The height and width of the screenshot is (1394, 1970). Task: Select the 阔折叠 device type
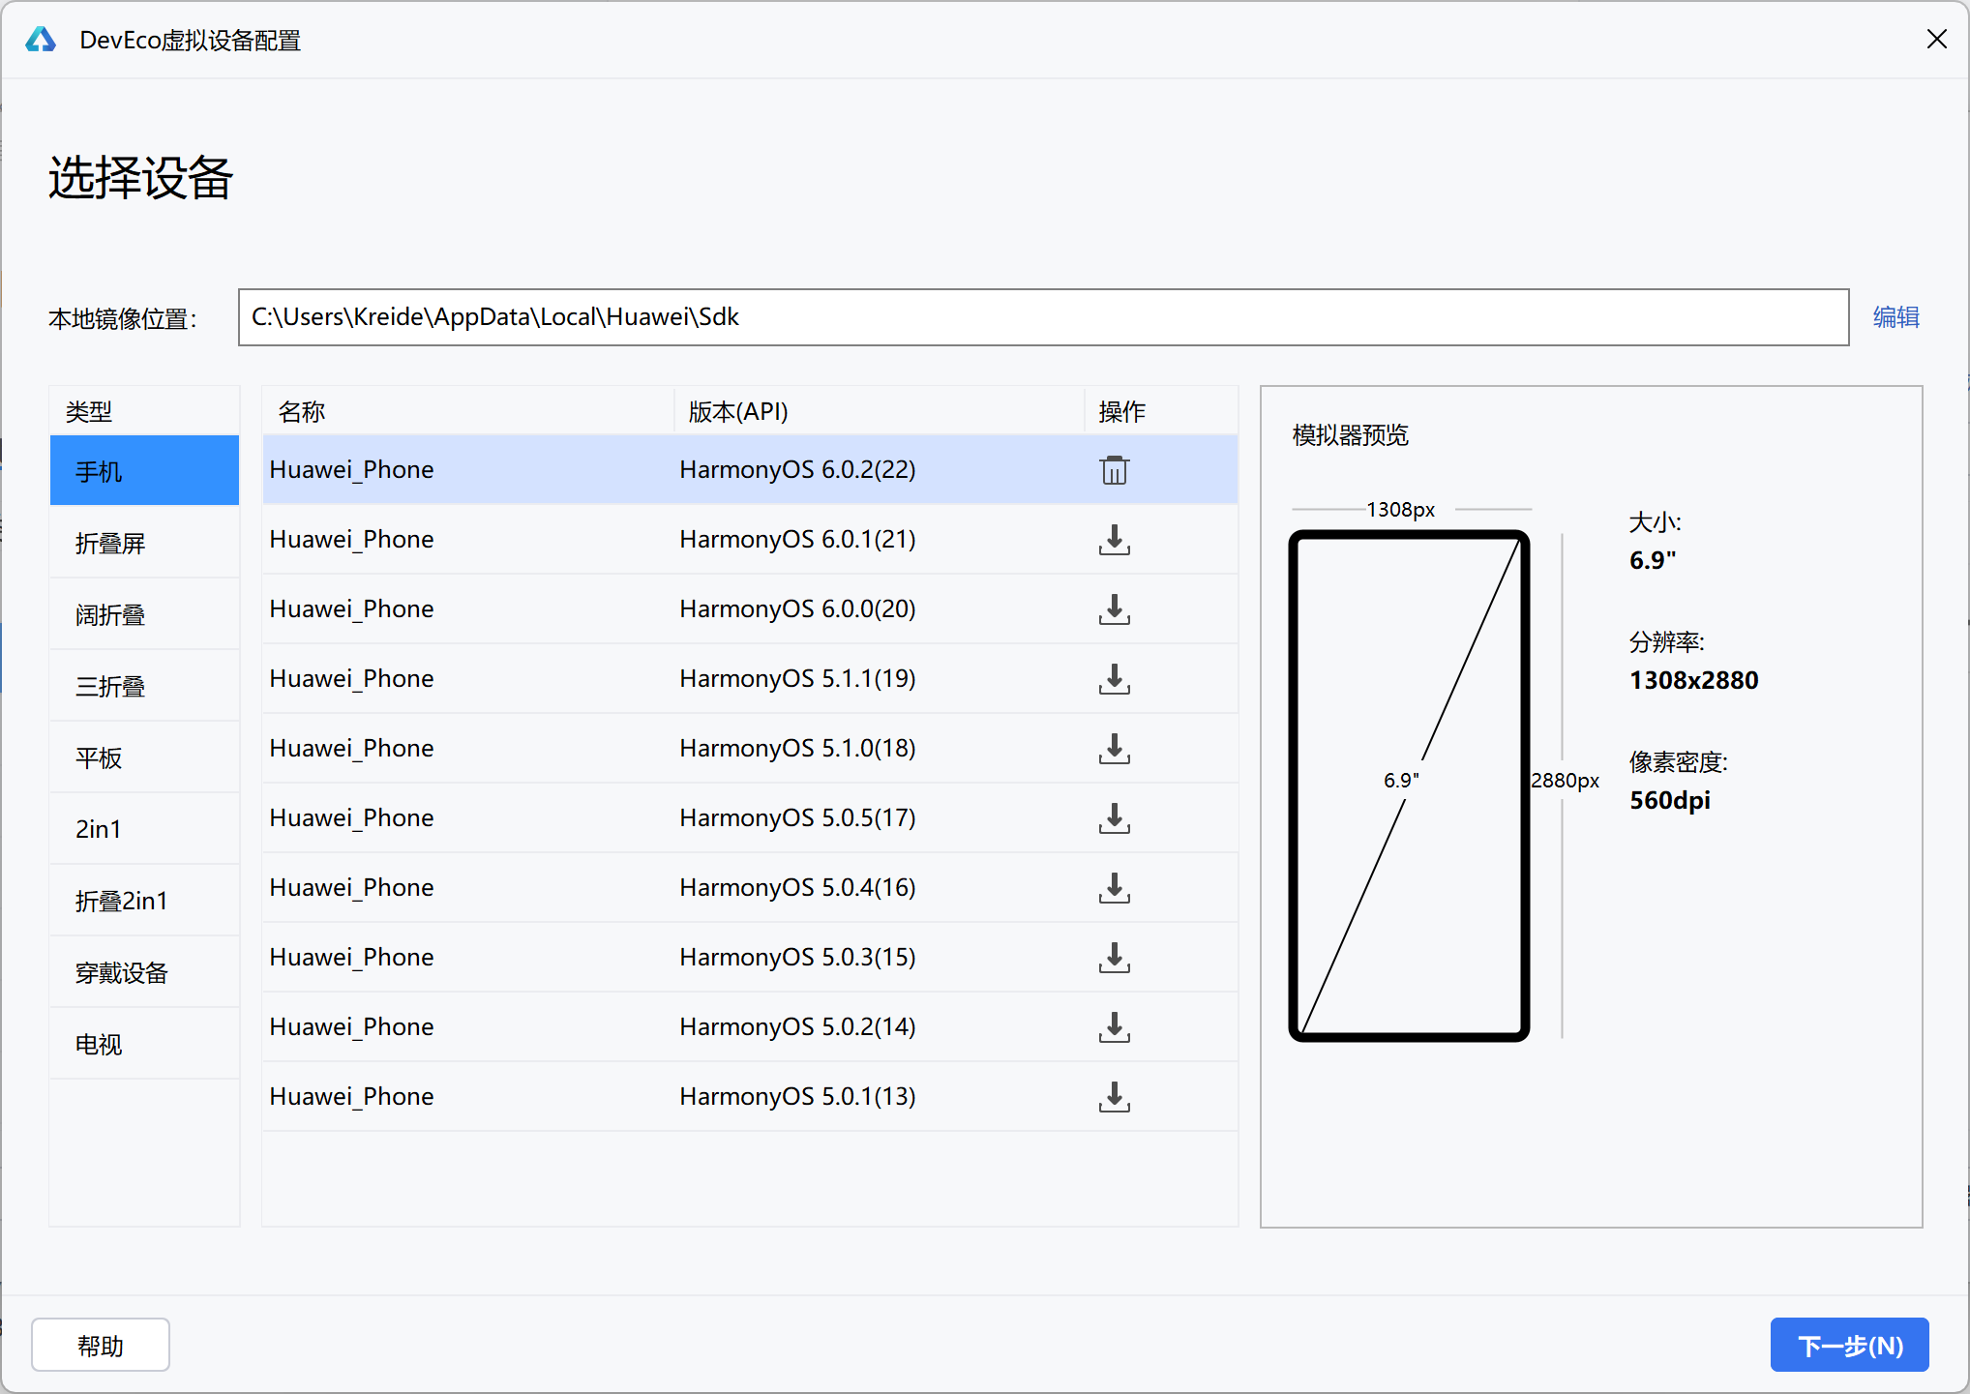tap(144, 614)
